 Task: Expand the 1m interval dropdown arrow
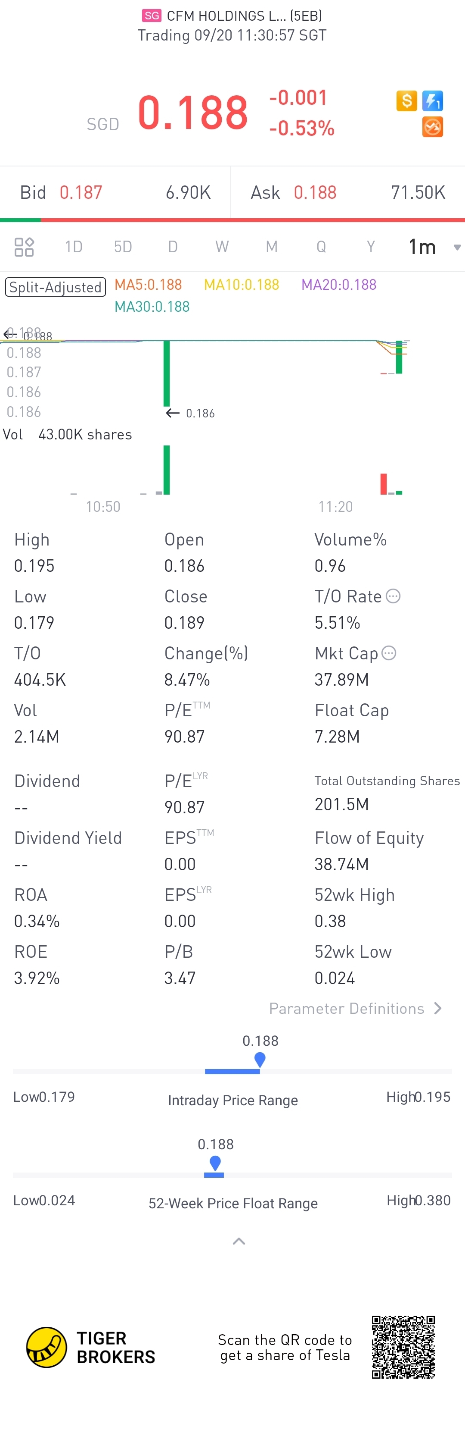[457, 247]
